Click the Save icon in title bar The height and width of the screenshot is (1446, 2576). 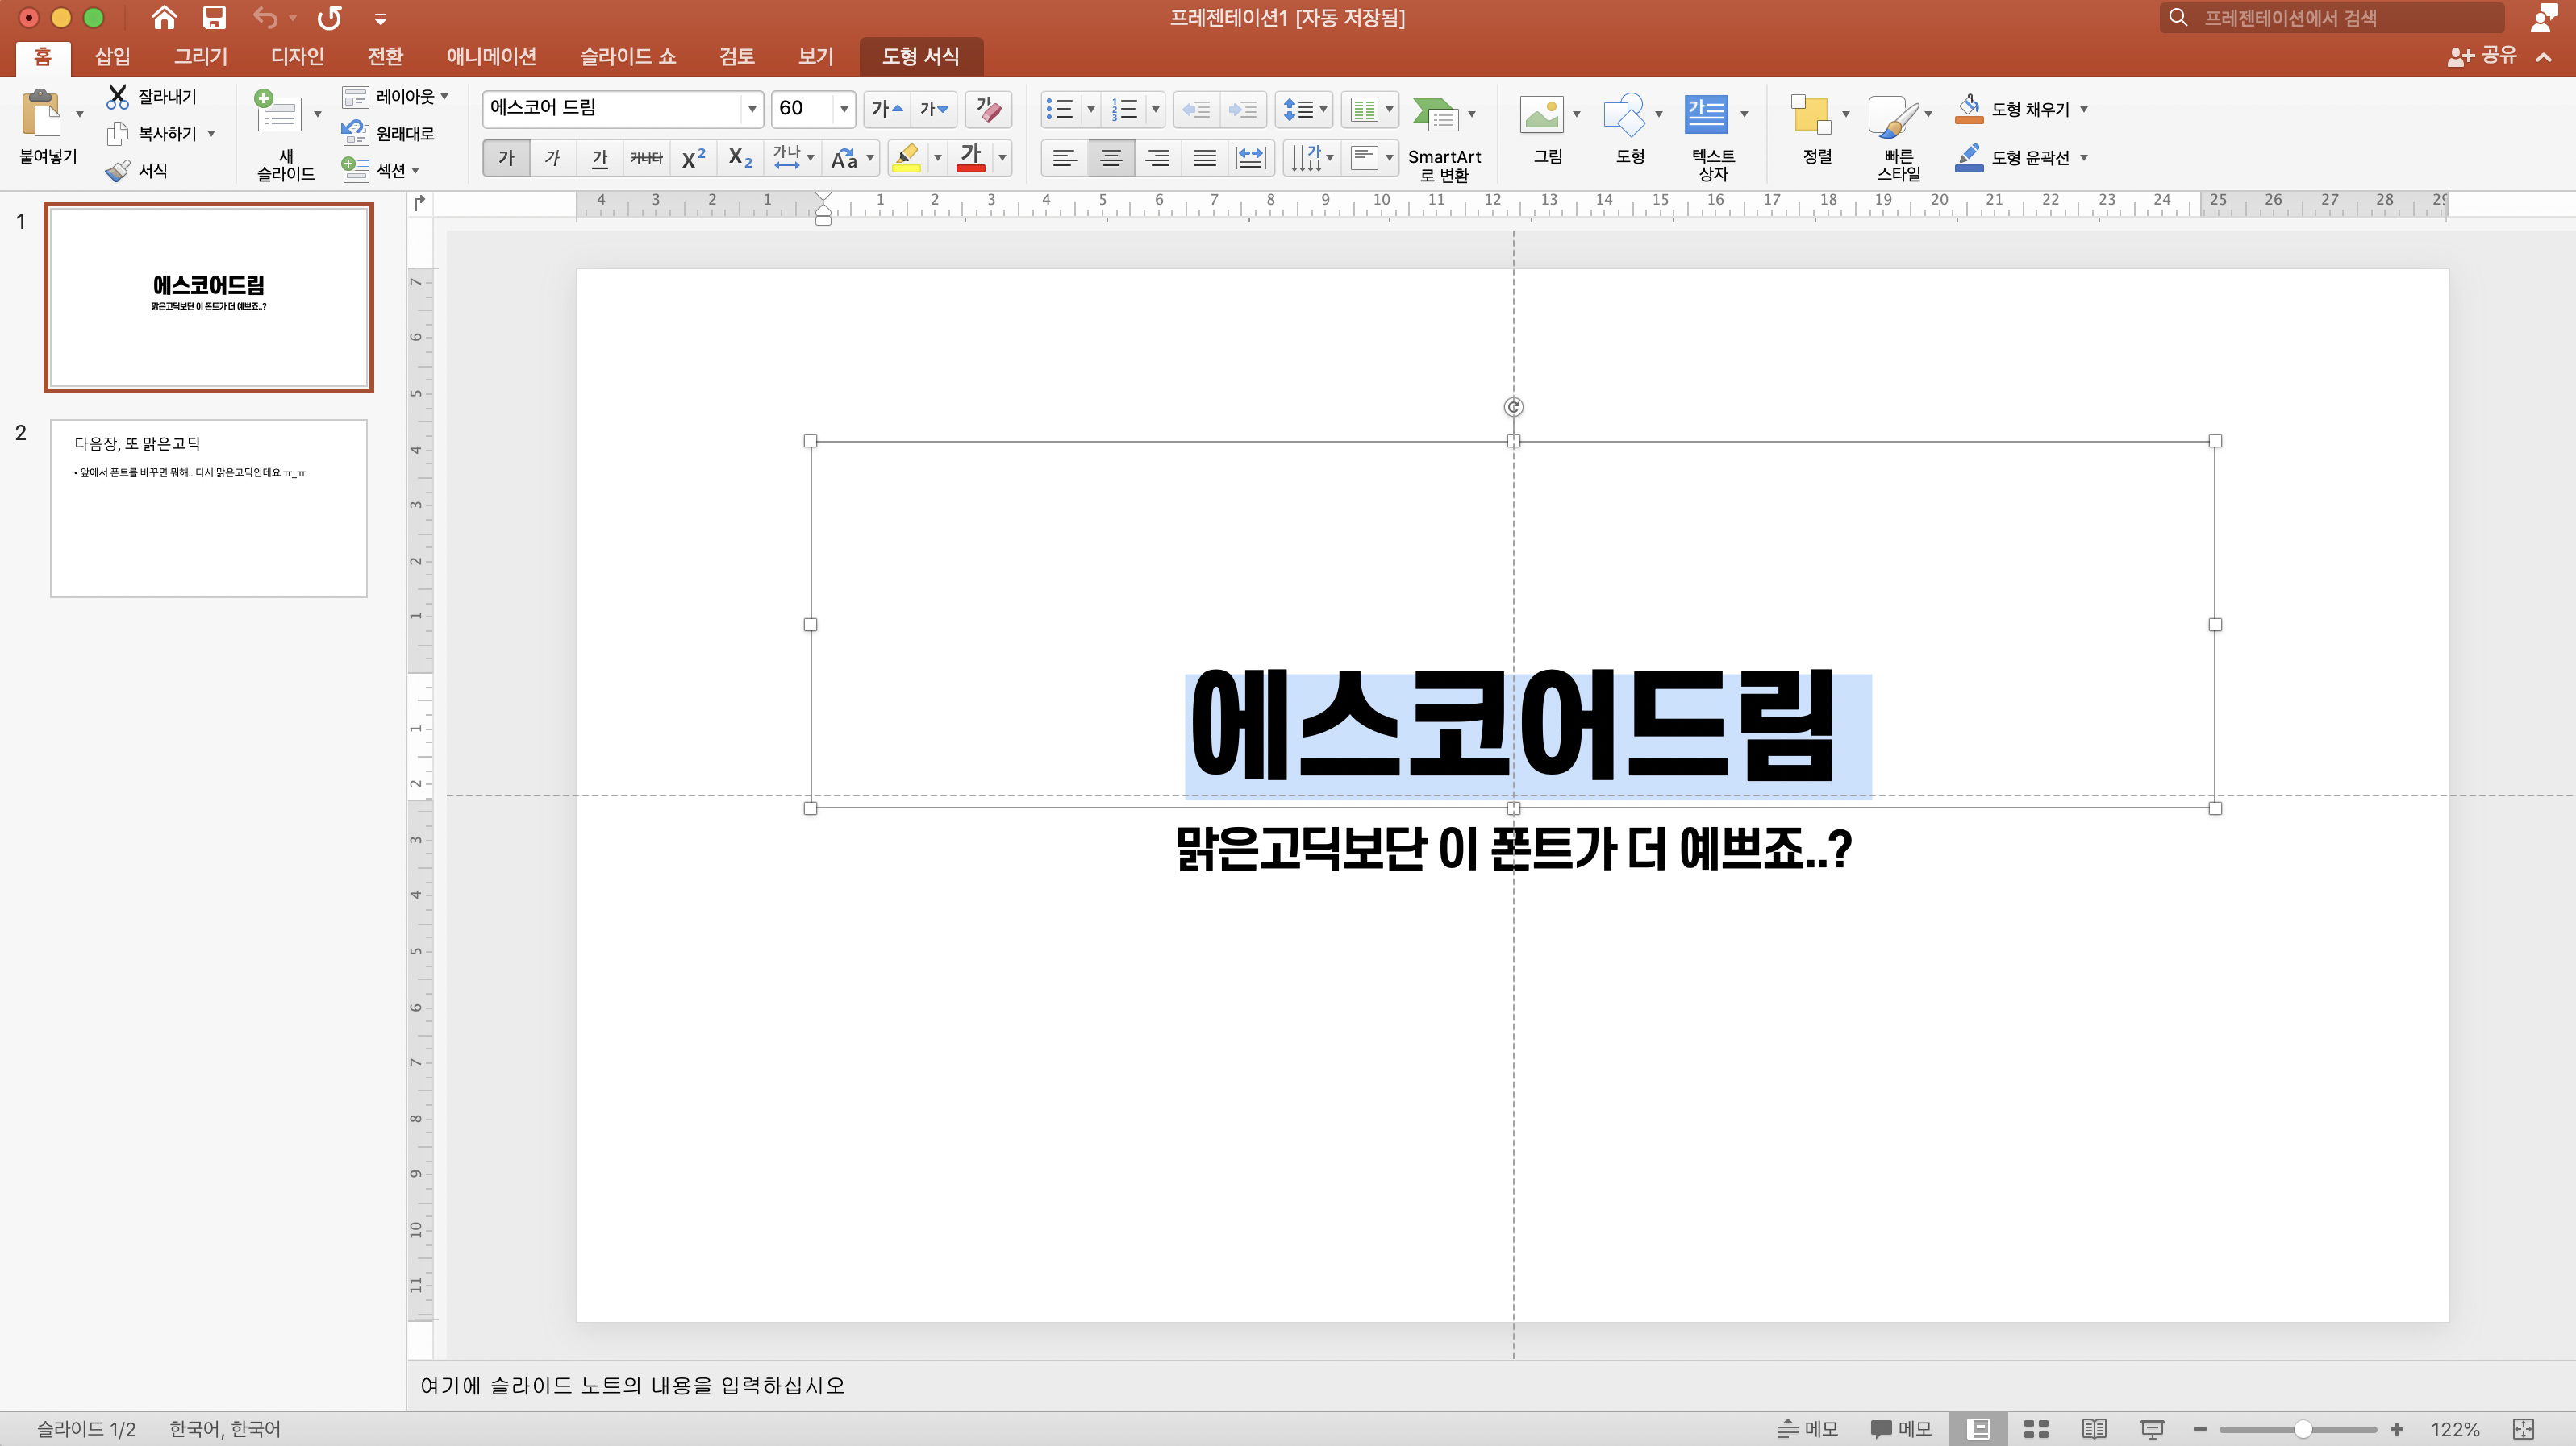214,18
